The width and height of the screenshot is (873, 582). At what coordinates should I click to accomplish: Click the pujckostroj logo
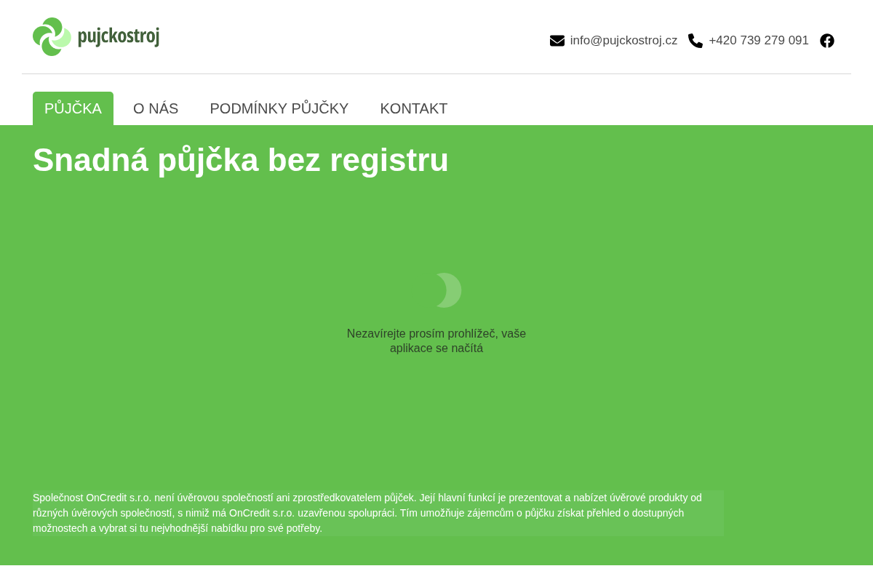(96, 36)
